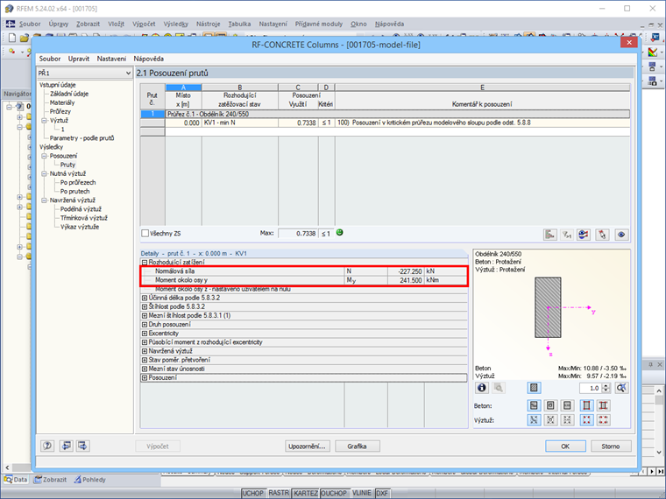666x499 pixels.
Task: Expand Stav poměr. přetvoření row
Action: (145, 360)
